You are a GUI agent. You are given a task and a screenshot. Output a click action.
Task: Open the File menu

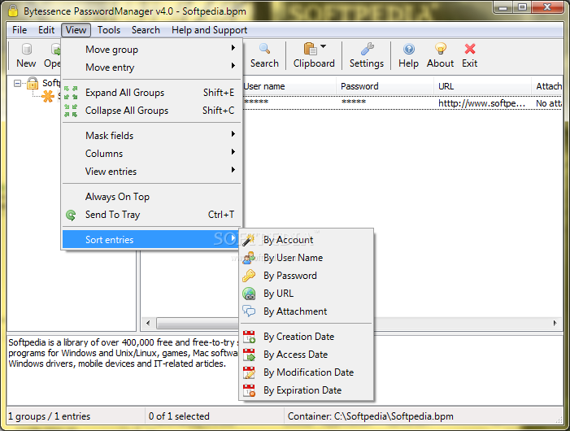point(20,30)
